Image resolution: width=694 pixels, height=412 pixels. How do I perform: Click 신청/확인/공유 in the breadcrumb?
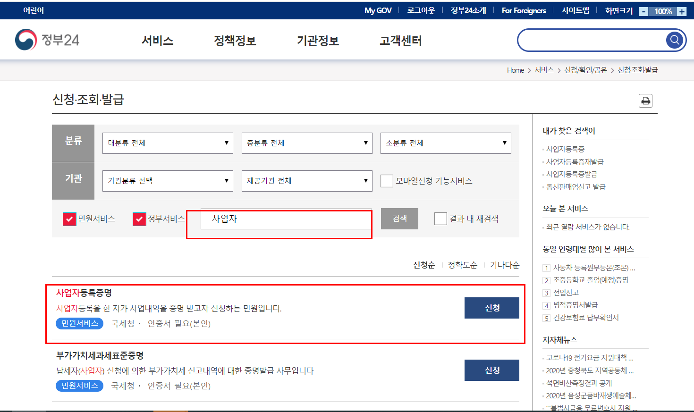coord(585,70)
